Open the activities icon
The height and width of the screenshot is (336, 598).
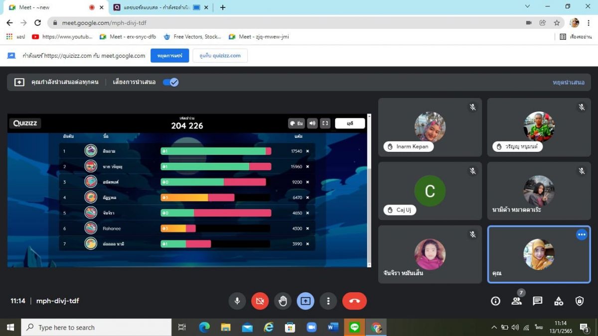559,301
